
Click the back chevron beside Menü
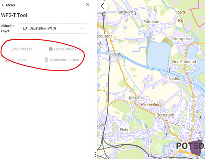pos(3,5)
